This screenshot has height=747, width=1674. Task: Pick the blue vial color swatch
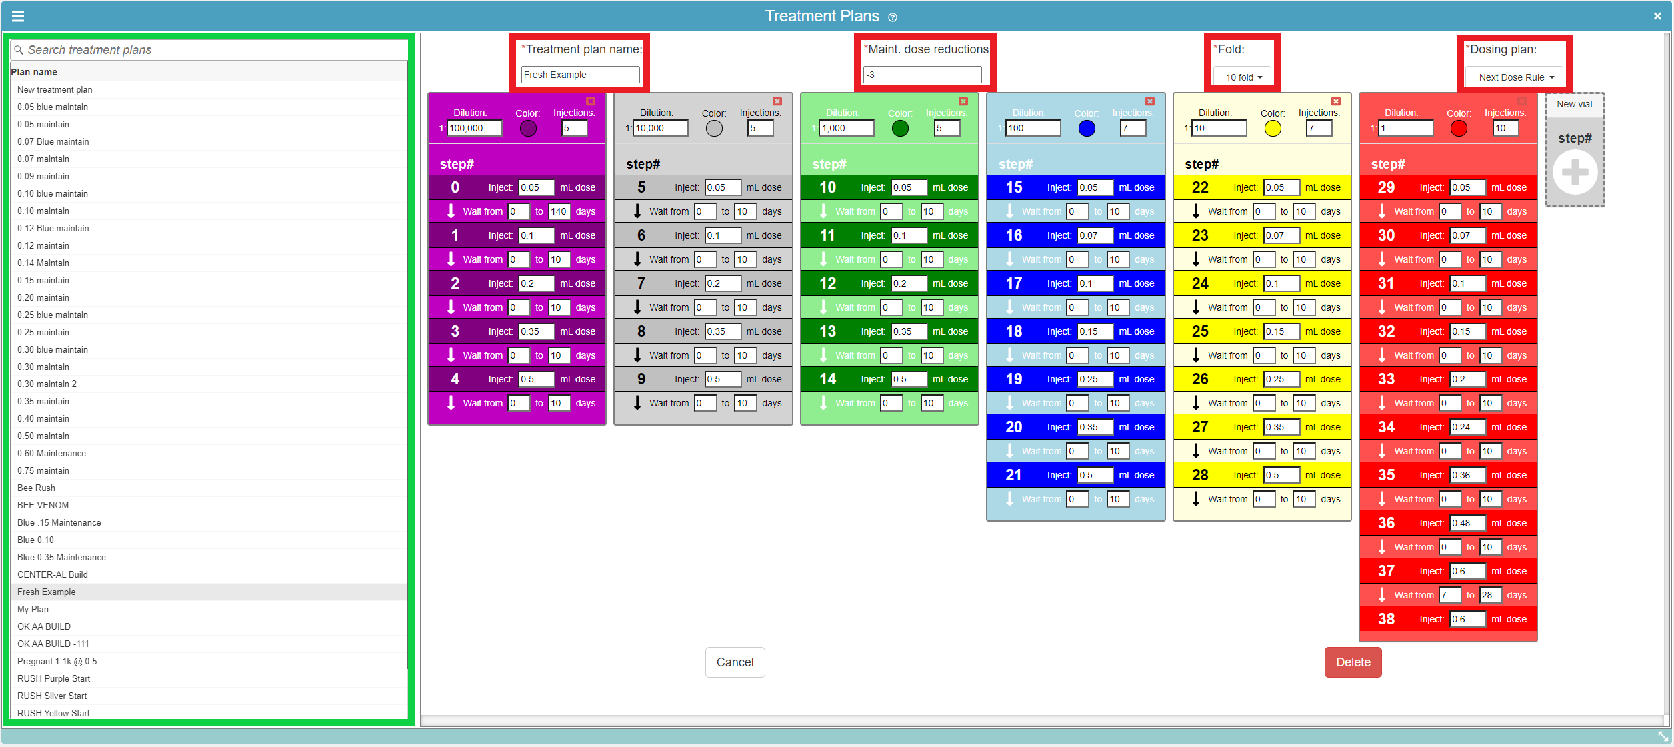tap(1087, 128)
